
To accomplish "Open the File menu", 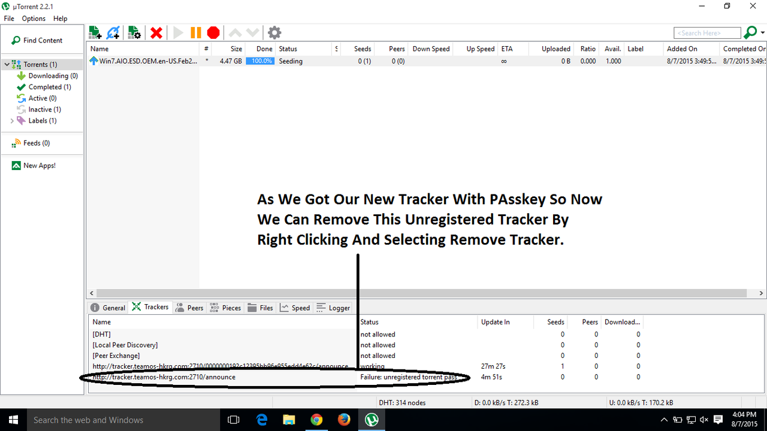I will click(x=9, y=19).
